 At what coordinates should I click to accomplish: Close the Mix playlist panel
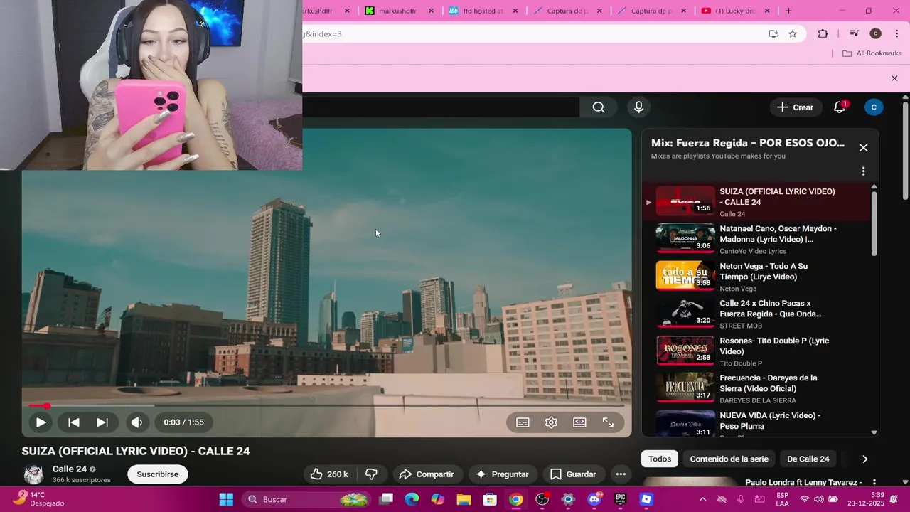[863, 148]
